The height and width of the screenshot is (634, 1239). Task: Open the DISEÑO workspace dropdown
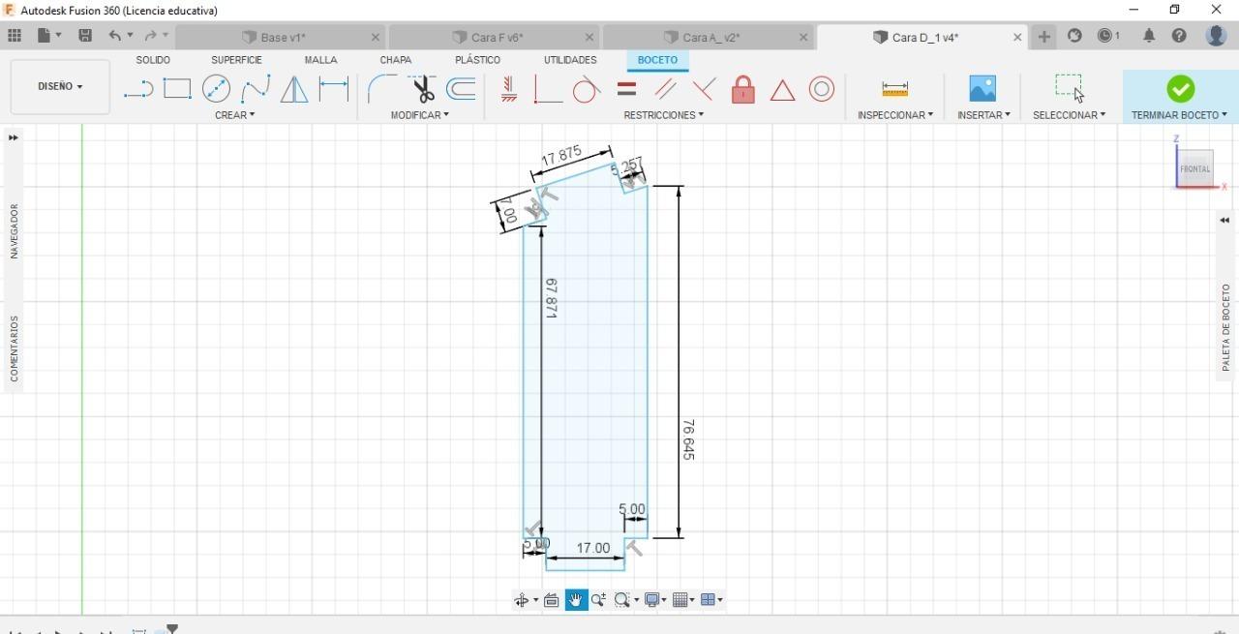(x=60, y=86)
